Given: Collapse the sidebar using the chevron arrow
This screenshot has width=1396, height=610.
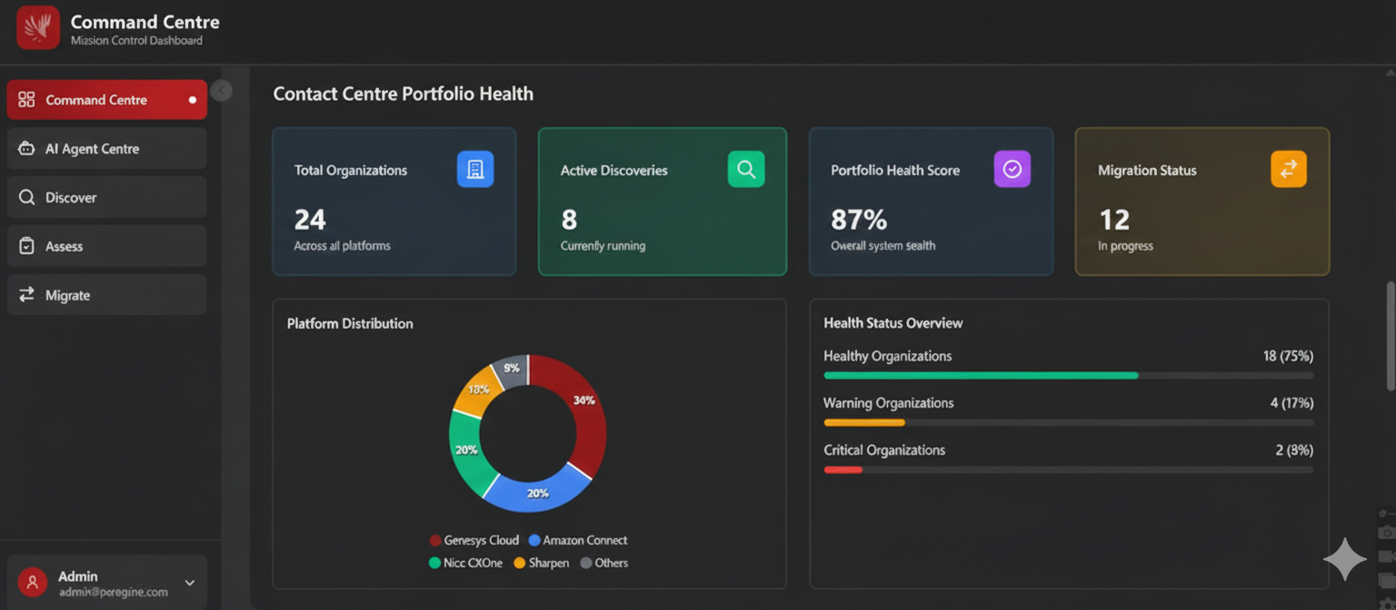Looking at the screenshot, I should (221, 91).
